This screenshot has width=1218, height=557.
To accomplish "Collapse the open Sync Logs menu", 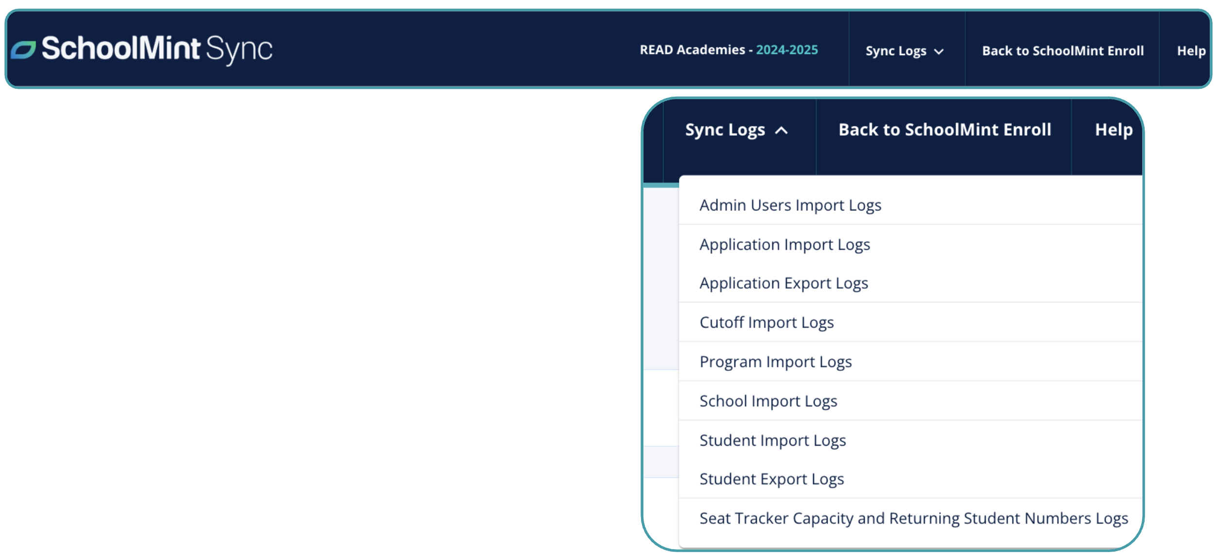I will click(725, 130).
